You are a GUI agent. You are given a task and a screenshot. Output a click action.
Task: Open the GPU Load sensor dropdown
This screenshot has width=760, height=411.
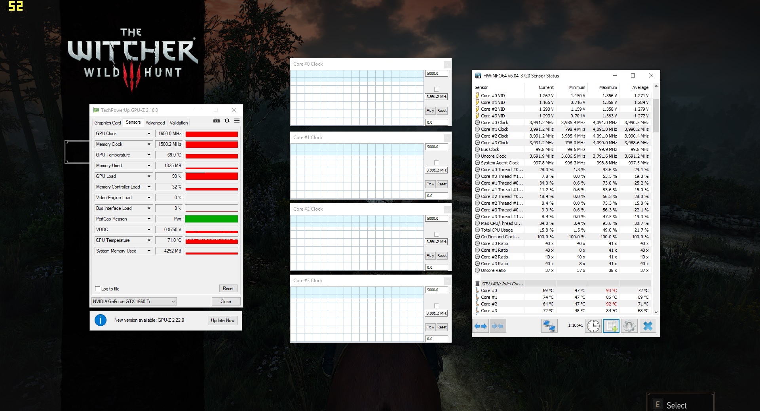point(149,176)
